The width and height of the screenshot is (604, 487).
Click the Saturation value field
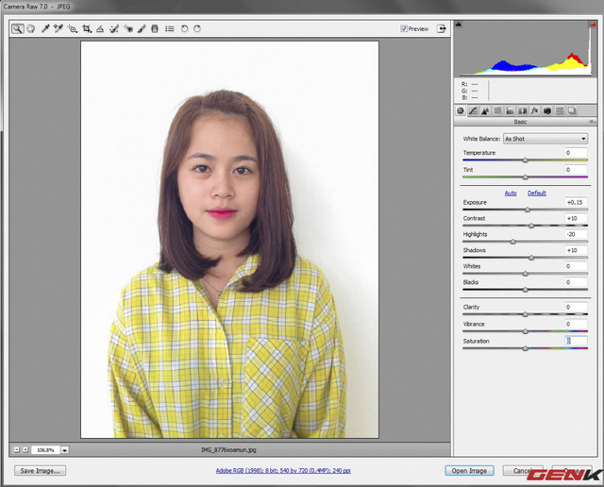pyautogui.click(x=576, y=341)
